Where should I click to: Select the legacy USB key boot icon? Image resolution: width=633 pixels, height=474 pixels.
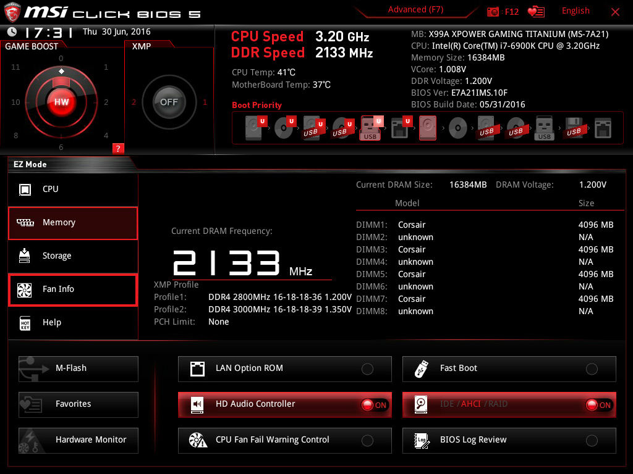544,128
